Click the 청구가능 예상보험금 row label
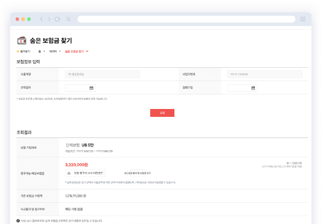This screenshot has height=224, width=321. coord(32,173)
